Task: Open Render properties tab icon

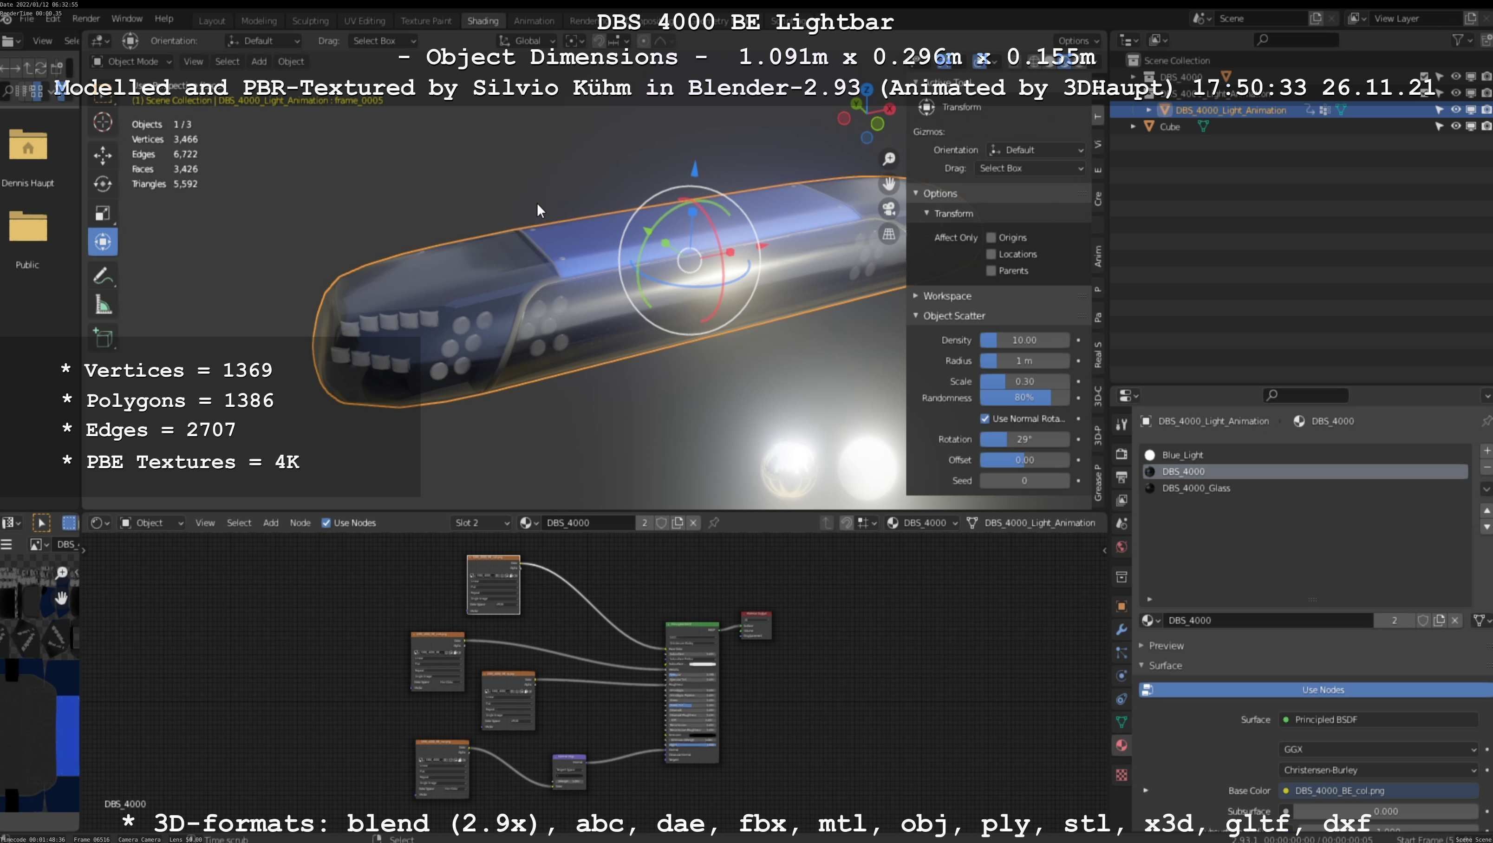Action: pos(1121,453)
